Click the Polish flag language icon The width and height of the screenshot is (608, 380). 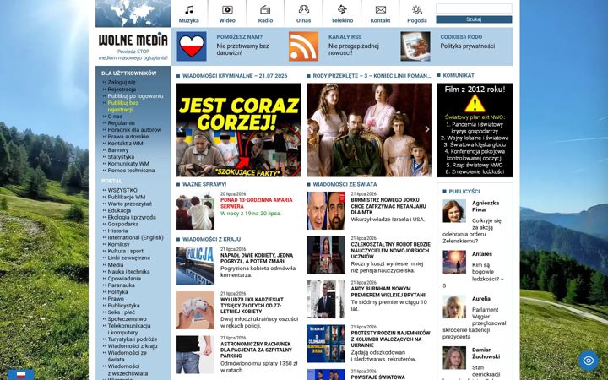click(x=21, y=375)
